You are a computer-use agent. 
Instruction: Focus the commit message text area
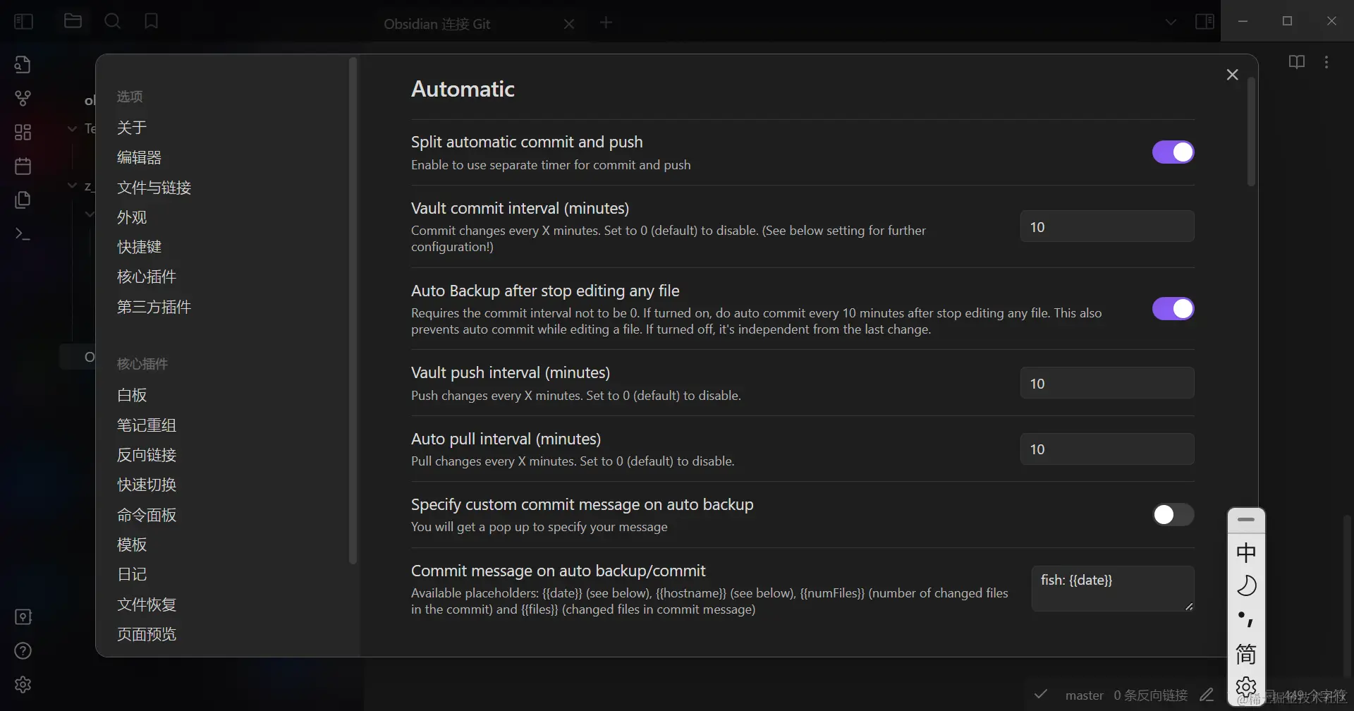(1113, 588)
